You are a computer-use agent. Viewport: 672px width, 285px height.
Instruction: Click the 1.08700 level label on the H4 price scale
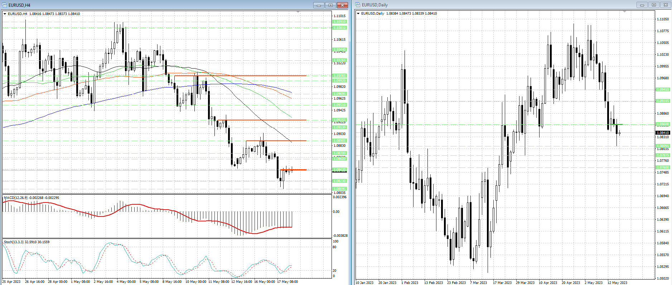click(x=340, y=153)
